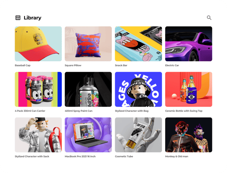Click the Cosmetic Tube caption text
Viewport: 227px width, 173px height.
tap(124, 156)
